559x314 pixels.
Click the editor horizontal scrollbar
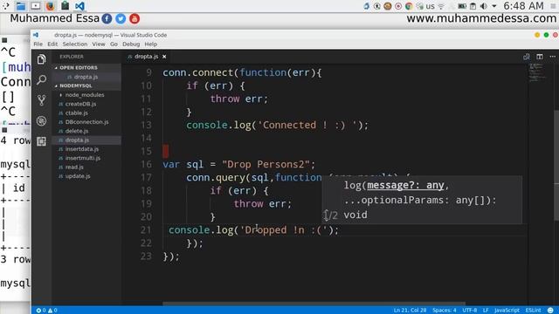coord(314,304)
